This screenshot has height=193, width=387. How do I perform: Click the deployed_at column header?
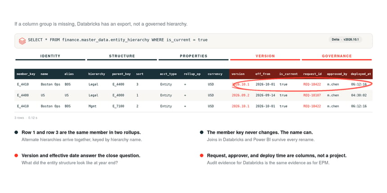360,74
